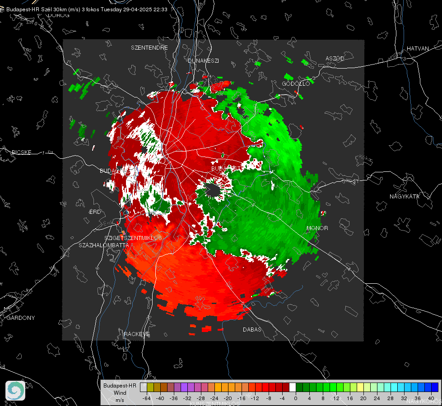
Task: Click the -12 legend value label
Action: point(255,398)
